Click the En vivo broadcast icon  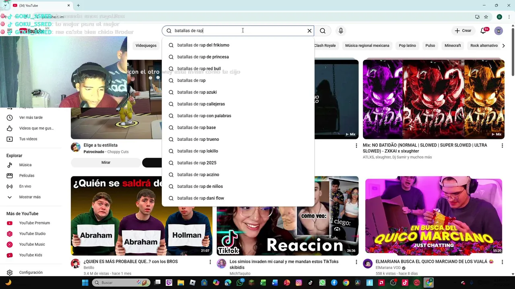pos(10,187)
